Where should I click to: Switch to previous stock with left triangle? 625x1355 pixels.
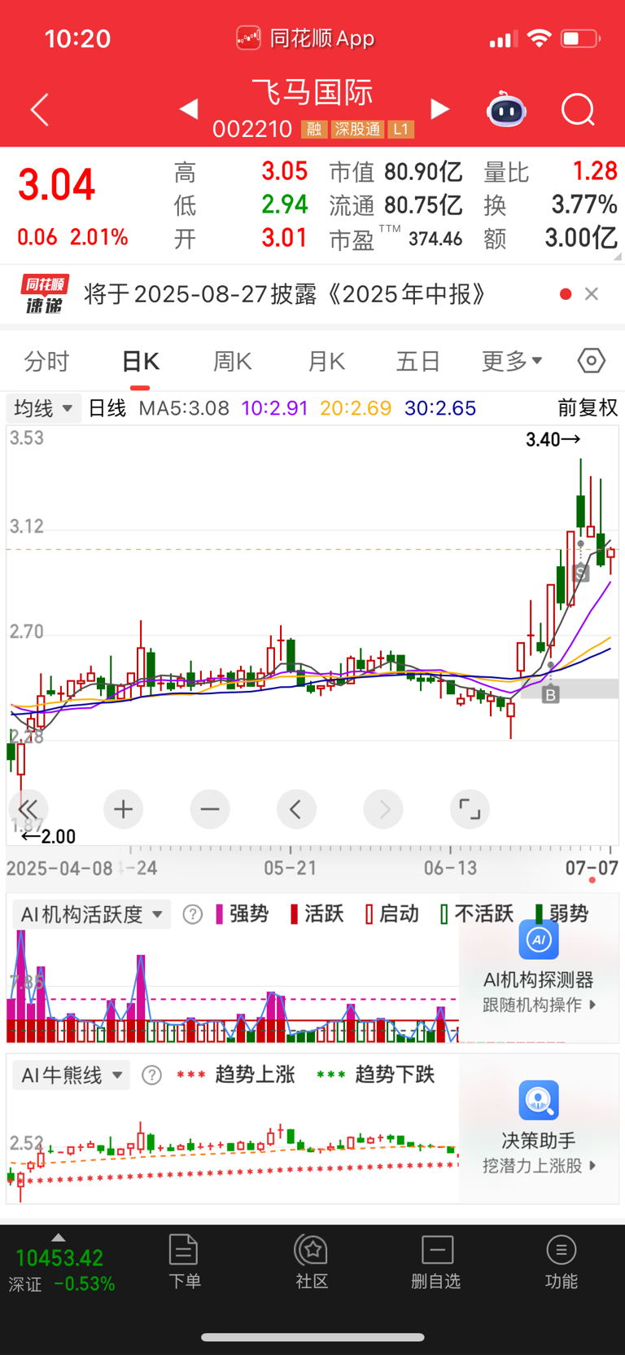coord(189,108)
